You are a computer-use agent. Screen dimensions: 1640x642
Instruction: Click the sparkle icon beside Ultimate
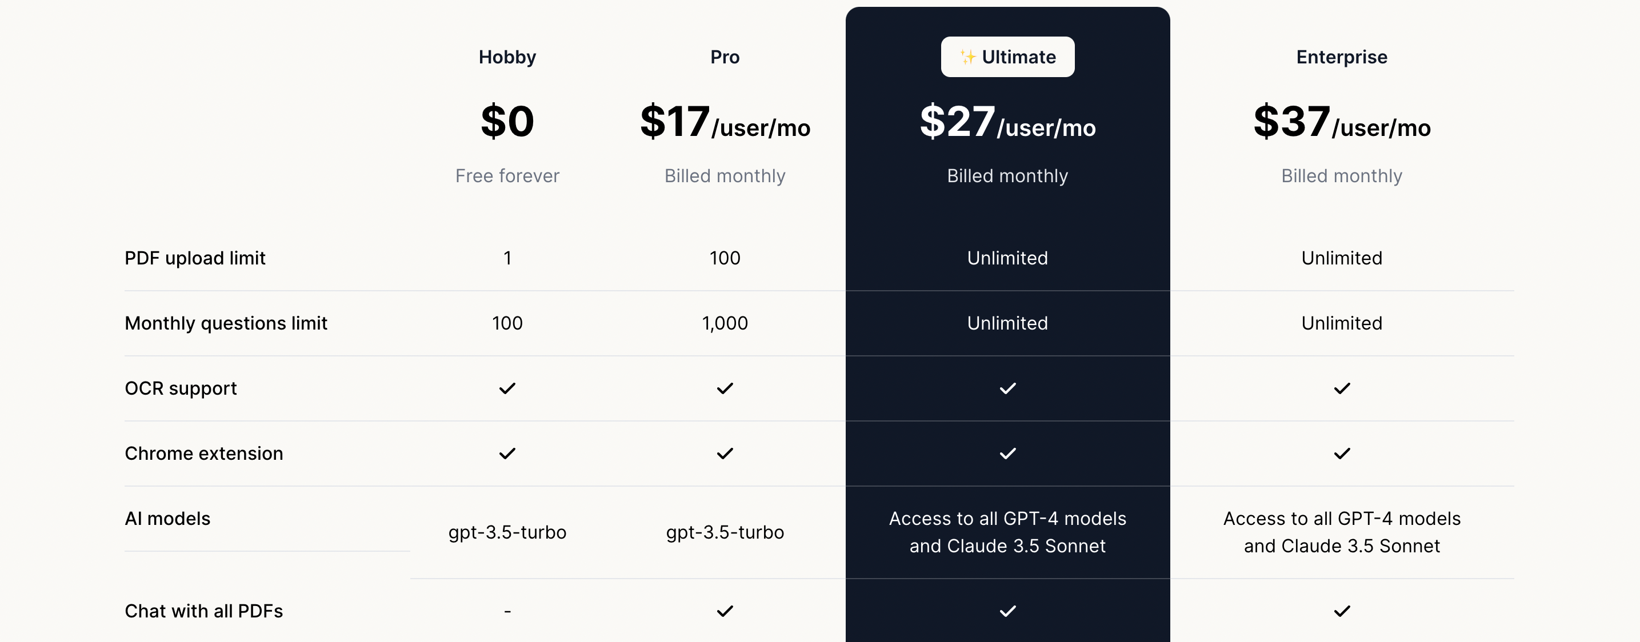967,57
